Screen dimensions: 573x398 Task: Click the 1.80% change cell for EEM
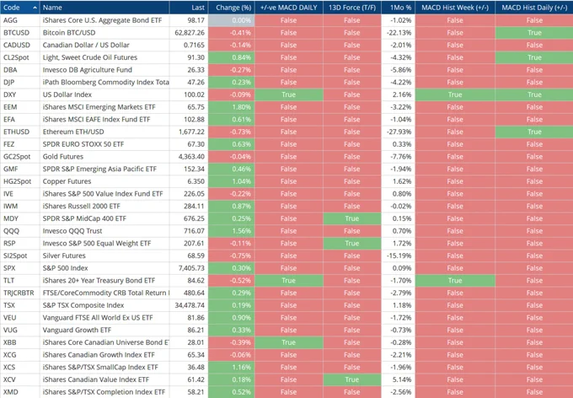(232, 107)
